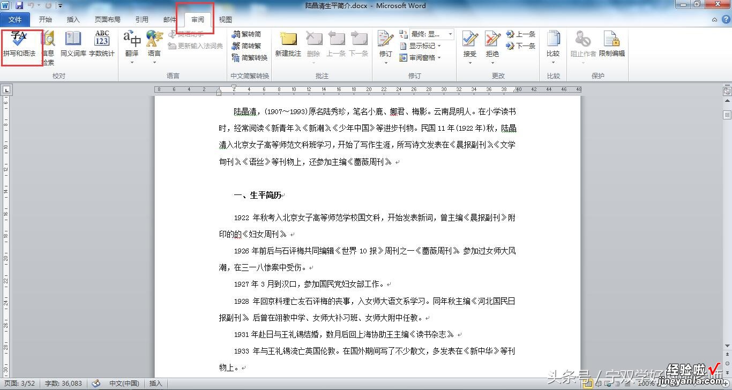Expand the 修订 dropdown arrow
Screen dimensions: 732x390
(386, 62)
